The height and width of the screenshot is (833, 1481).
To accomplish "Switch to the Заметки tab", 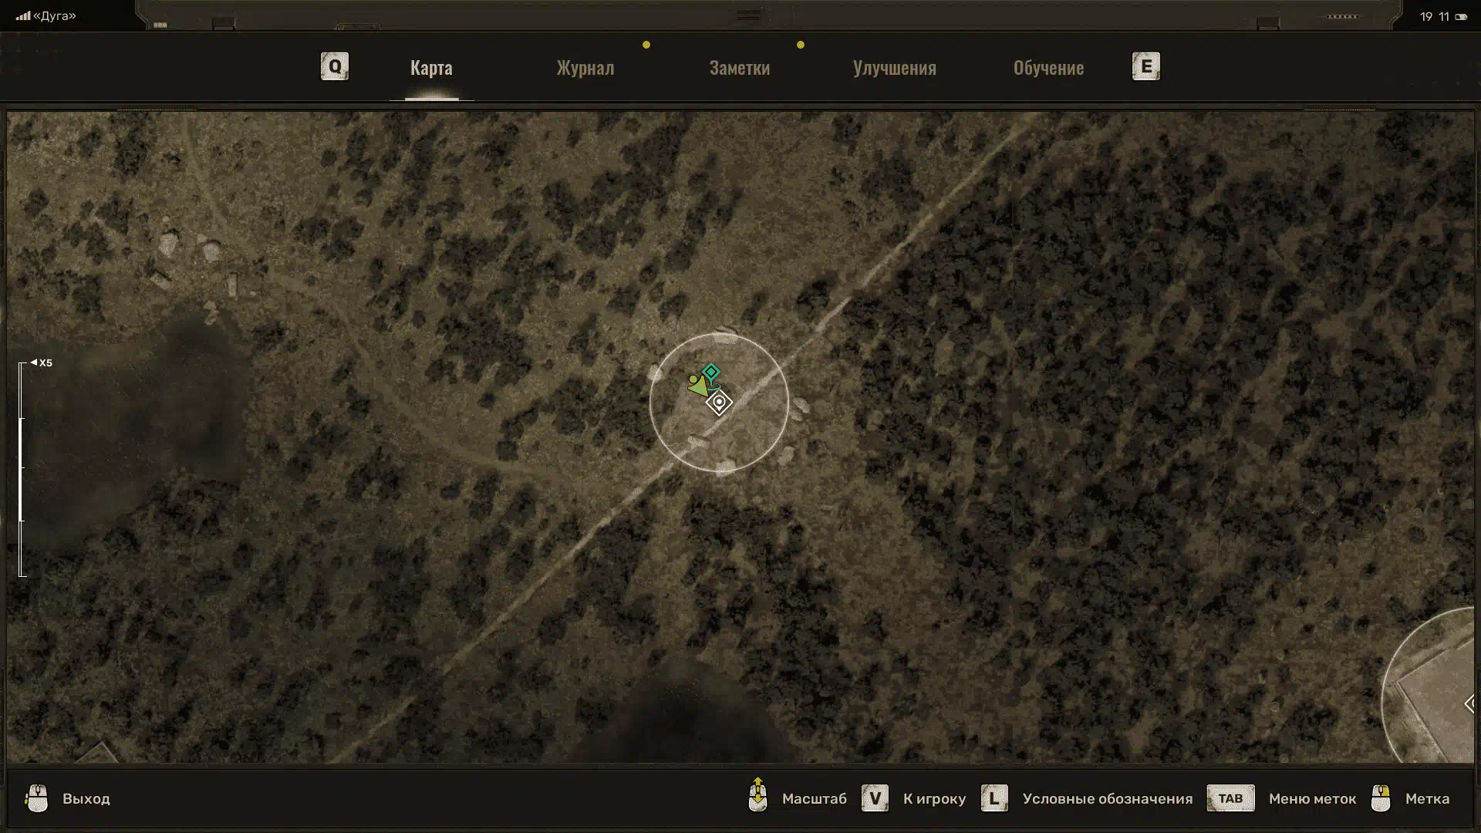I will 740,68.
